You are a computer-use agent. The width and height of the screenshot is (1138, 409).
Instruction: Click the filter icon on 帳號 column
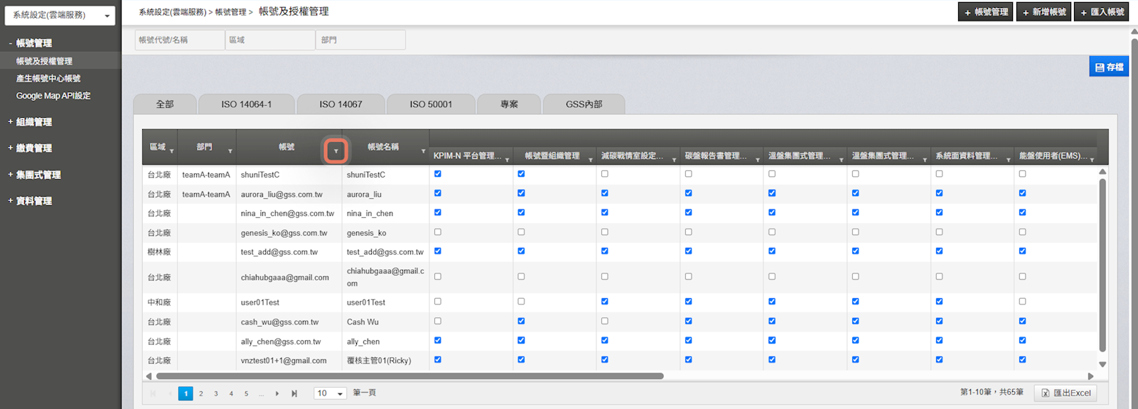click(x=336, y=151)
